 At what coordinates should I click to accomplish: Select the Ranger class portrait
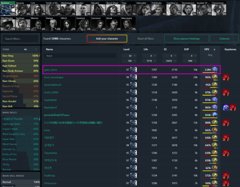(x=53, y=24)
